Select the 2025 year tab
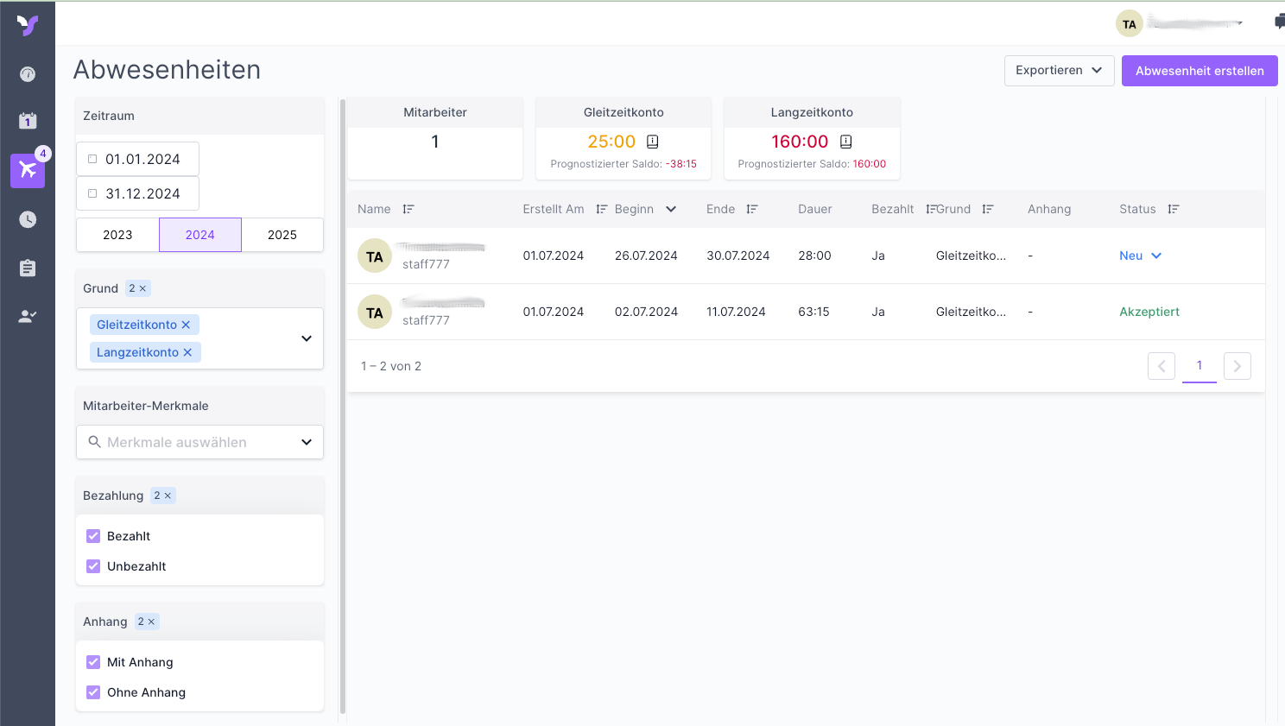The width and height of the screenshot is (1285, 726). 282,235
